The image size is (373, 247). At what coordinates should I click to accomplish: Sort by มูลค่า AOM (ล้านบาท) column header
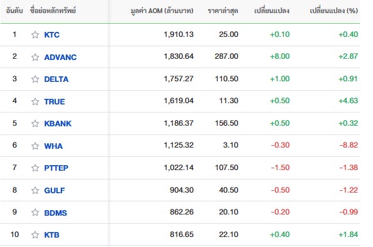(x=162, y=11)
